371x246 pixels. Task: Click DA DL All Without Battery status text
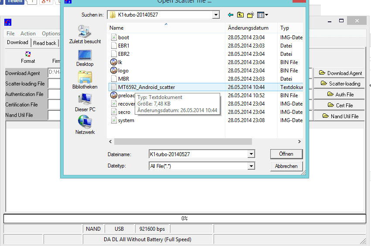point(147,239)
